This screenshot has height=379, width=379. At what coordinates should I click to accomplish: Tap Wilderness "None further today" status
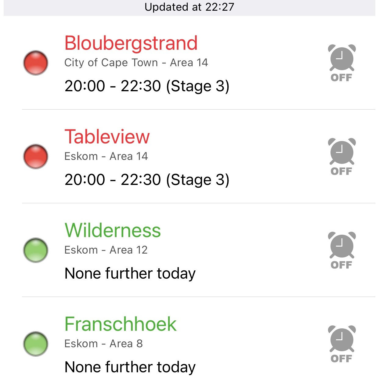[x=130, y=273]
